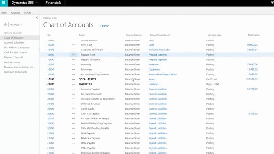Viewport: 274px width, 154px height.
Task: Switch to the NAVIGATE ribbon tab
Action: (15, 13)
